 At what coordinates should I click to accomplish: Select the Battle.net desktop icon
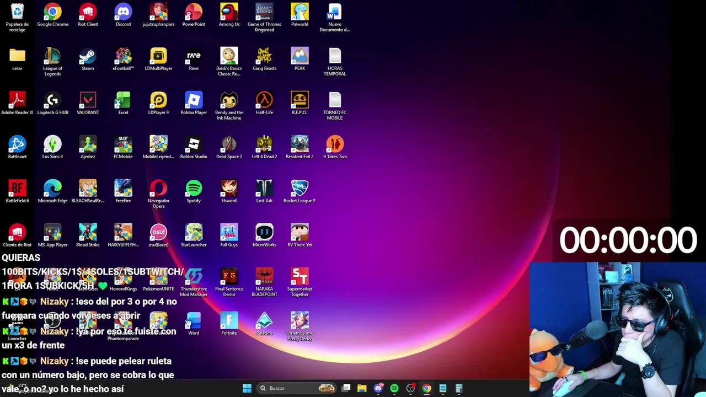pos(17,148)
